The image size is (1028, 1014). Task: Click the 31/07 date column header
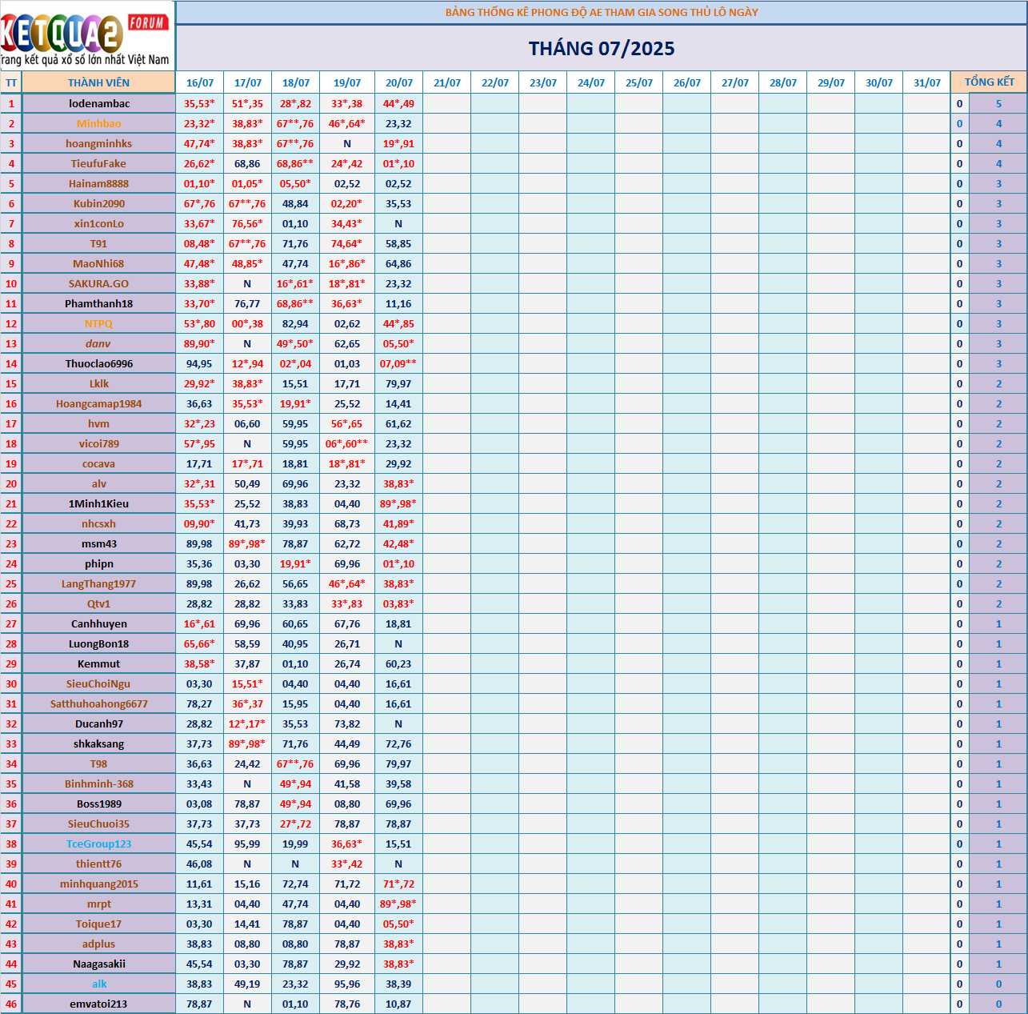(x=926, y=82)
